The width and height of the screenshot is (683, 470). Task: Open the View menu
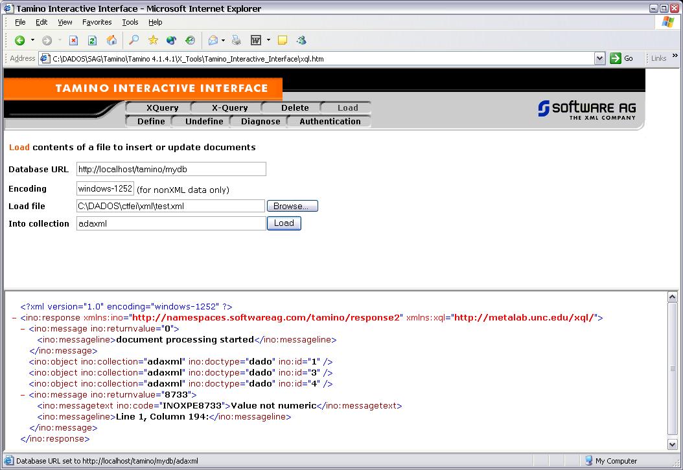point(65,22)
